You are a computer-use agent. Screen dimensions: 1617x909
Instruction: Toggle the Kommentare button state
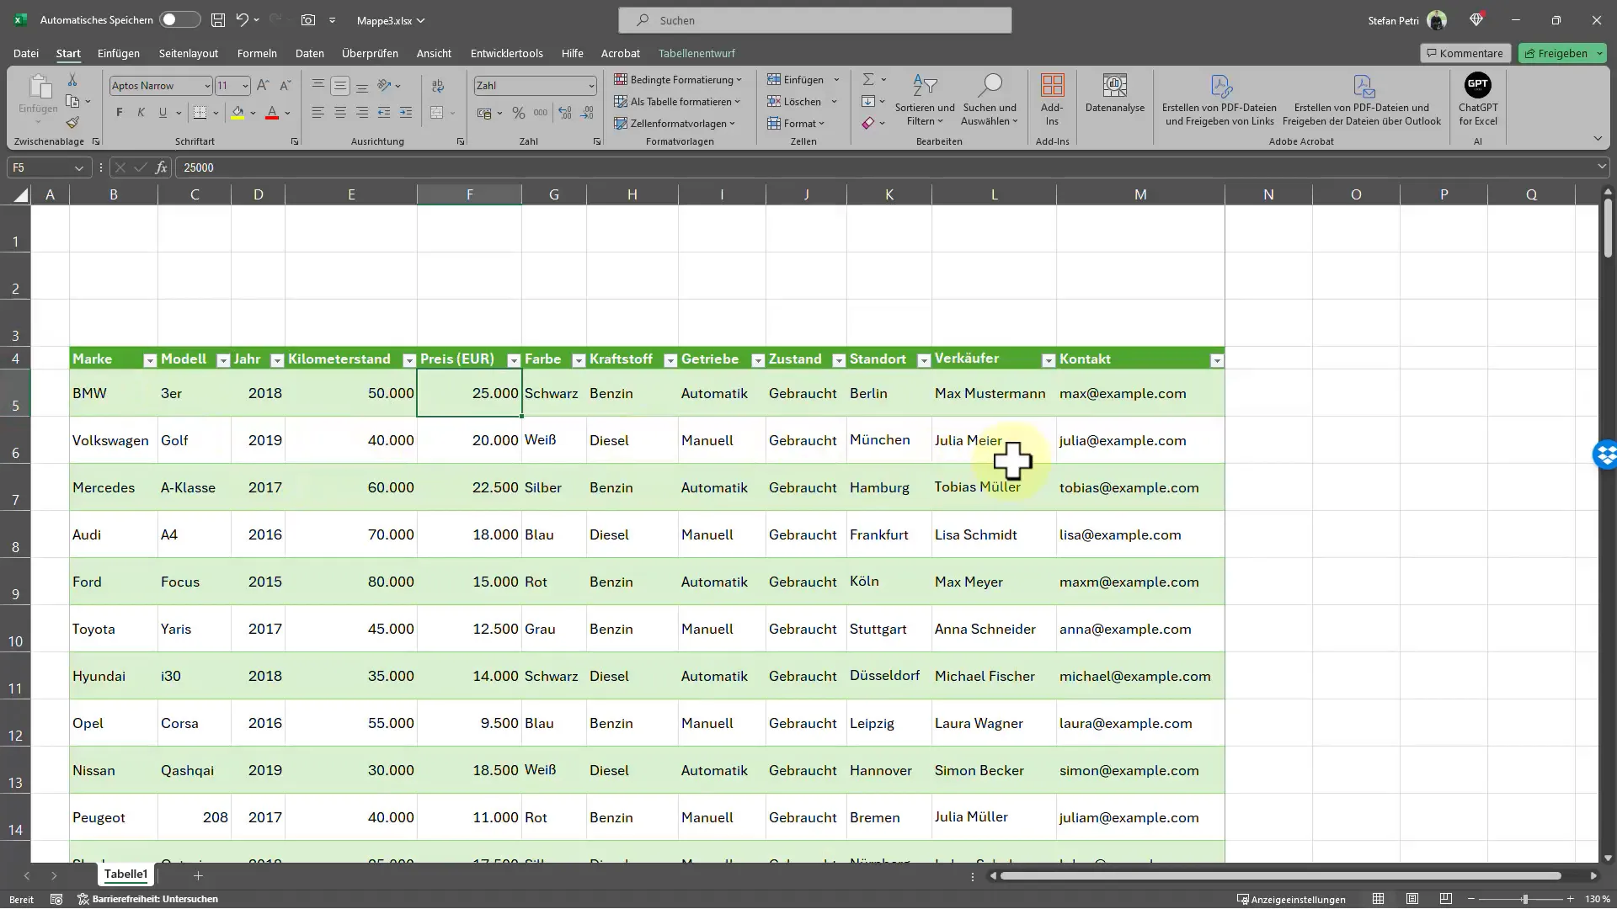(x=1463, y=52)
